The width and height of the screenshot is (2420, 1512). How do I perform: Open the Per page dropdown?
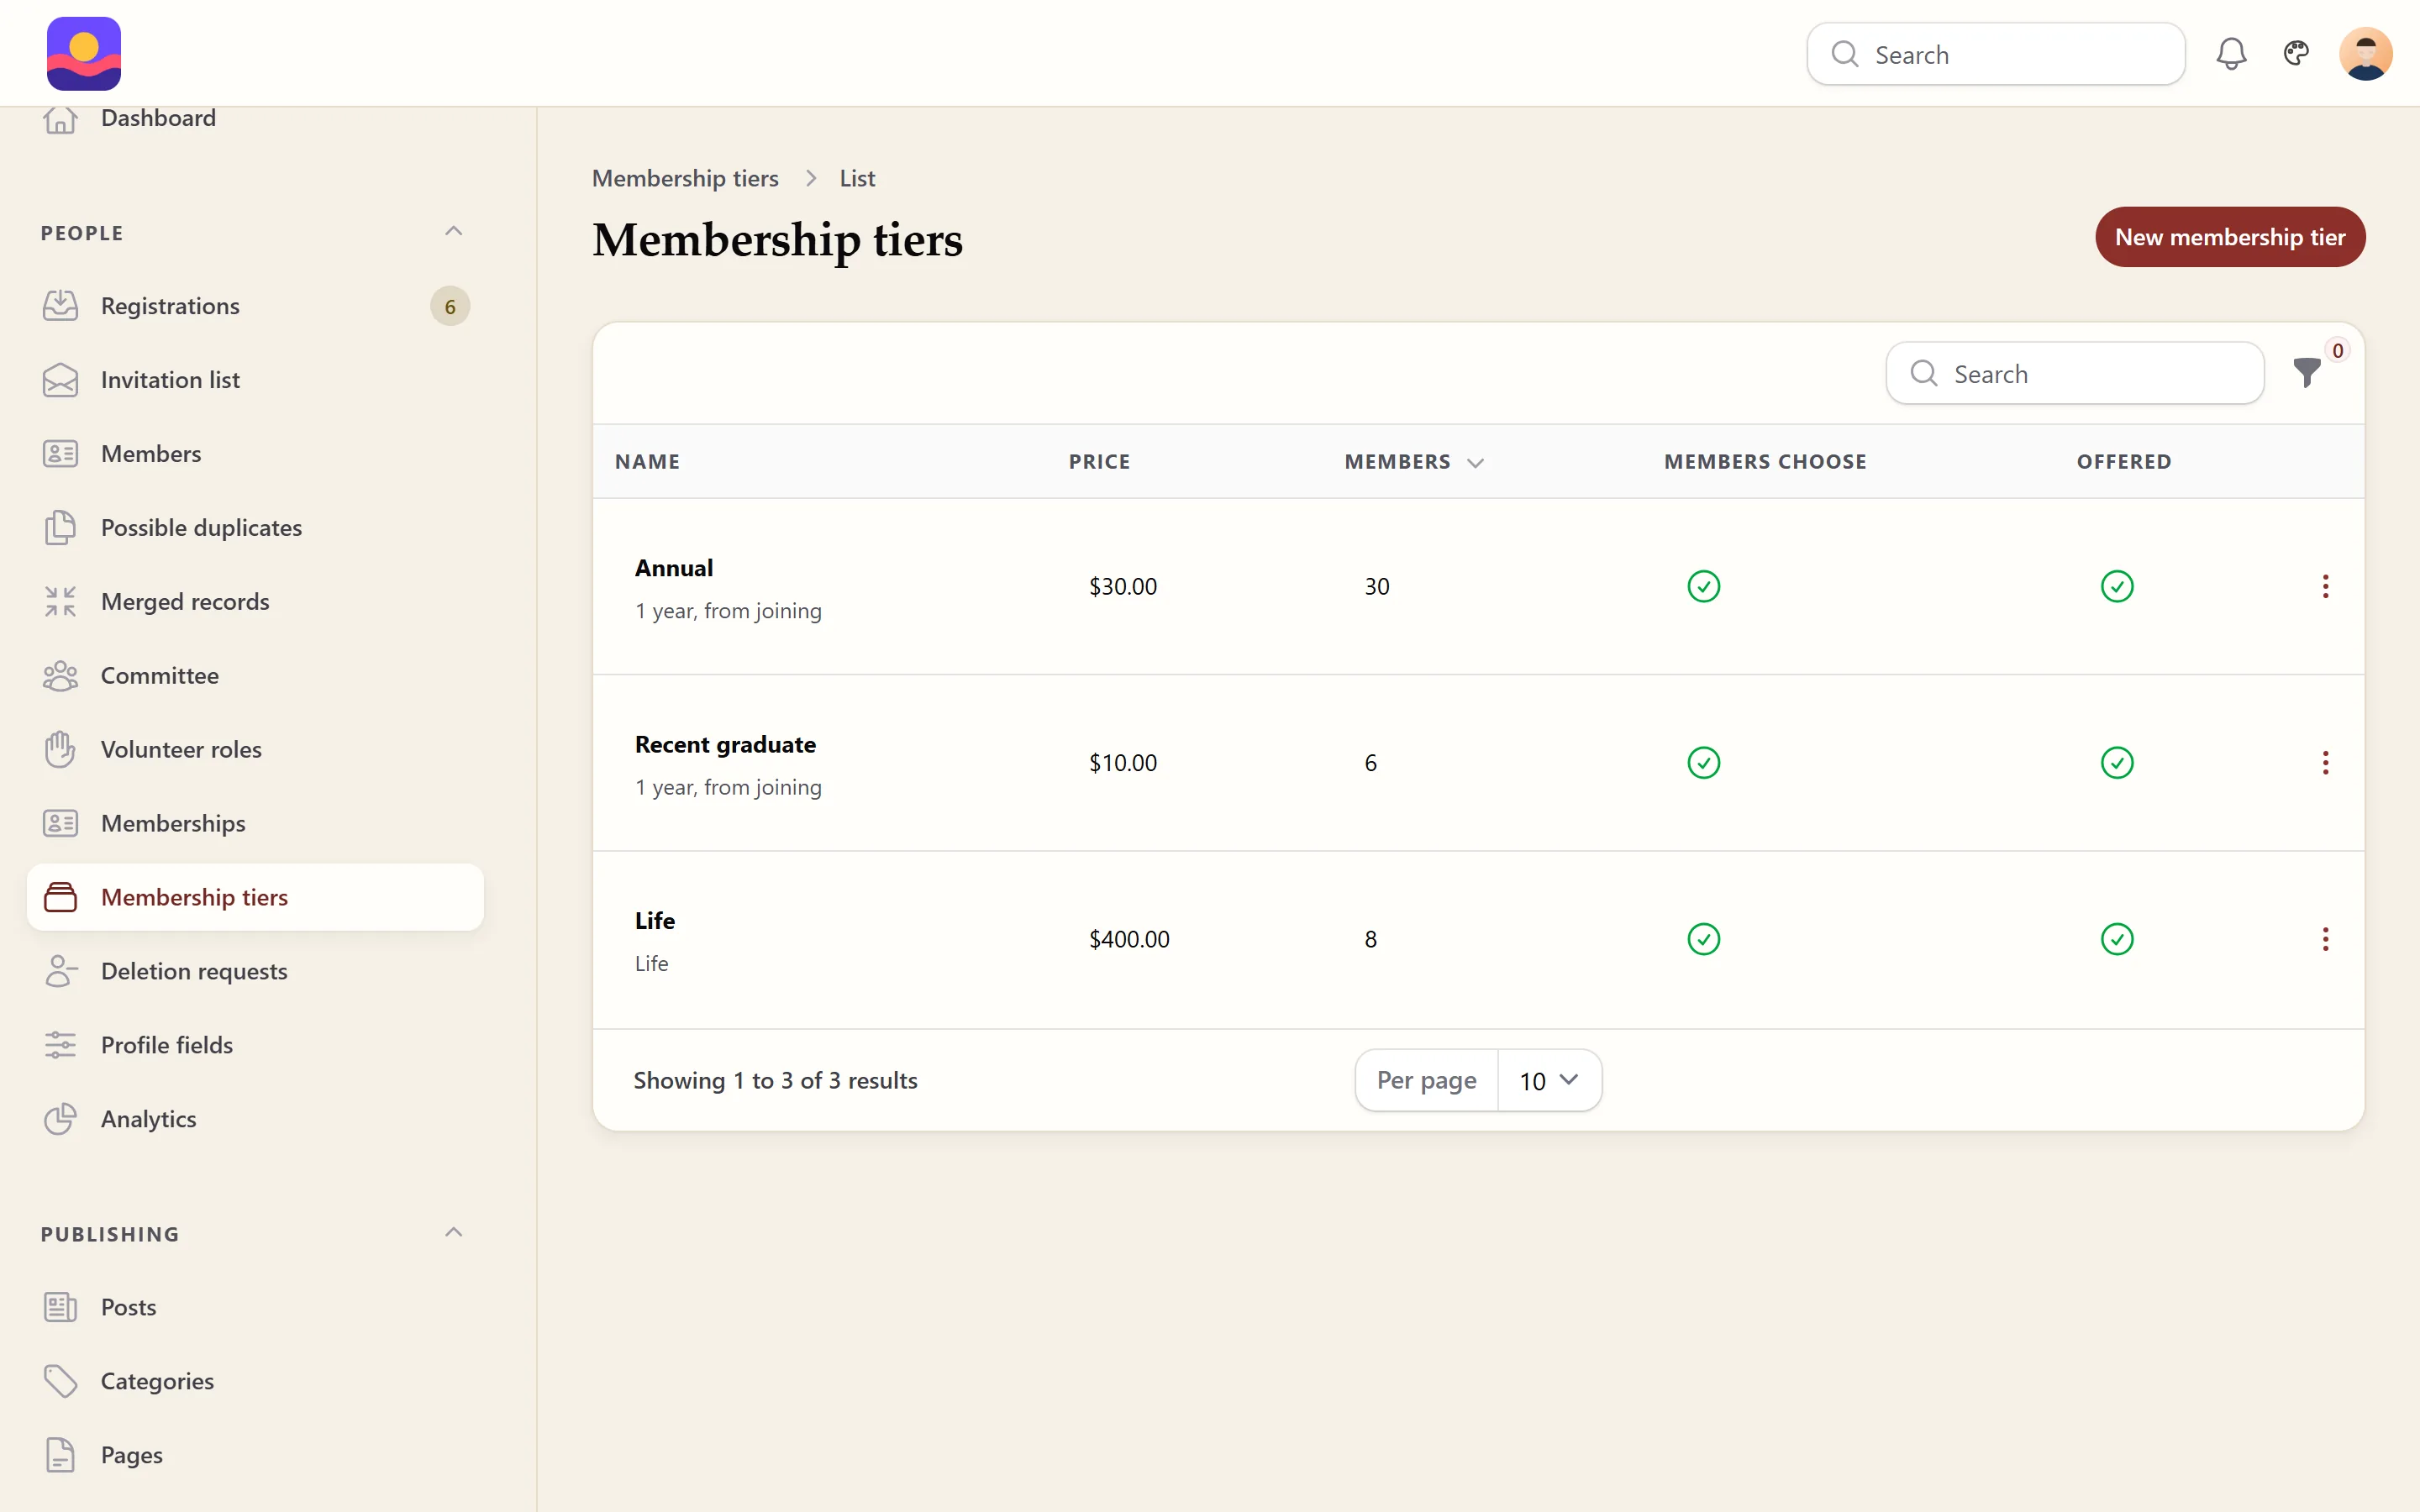pyautogui.click(x=1549, y=1080)
